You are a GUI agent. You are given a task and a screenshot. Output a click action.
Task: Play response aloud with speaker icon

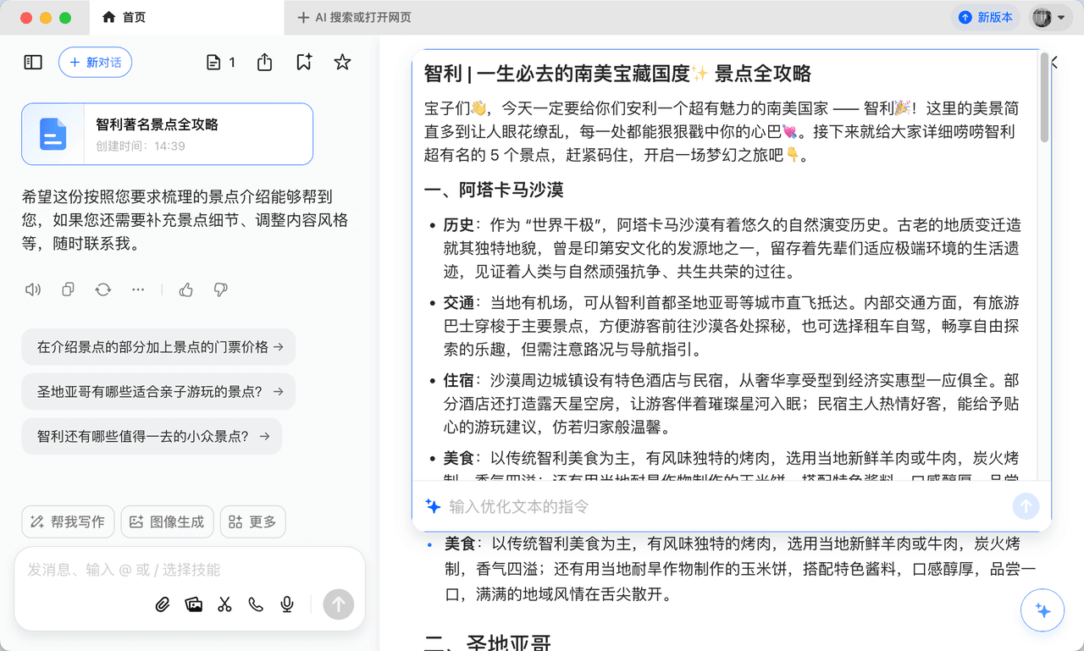pos(33,290)
